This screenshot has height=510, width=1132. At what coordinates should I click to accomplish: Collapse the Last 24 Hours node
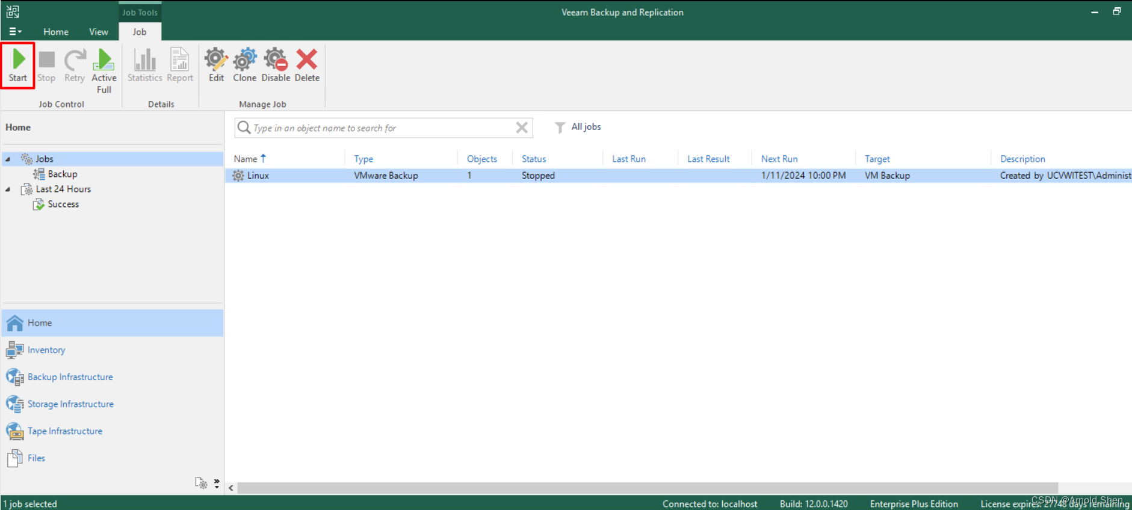click(8, 189)
